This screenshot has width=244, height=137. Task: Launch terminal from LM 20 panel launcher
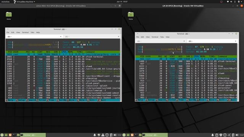click(x=136, y=135)
